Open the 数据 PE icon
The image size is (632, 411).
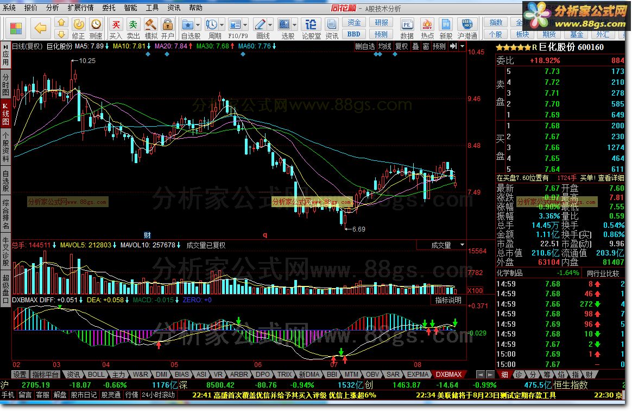[x=407, y=24]
